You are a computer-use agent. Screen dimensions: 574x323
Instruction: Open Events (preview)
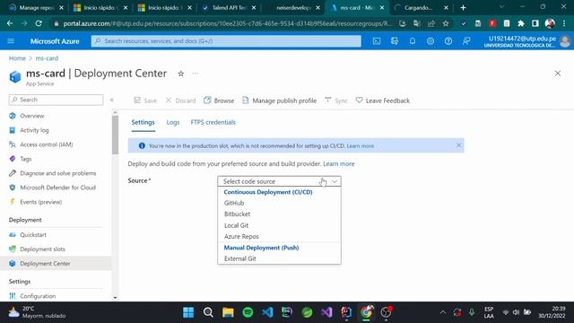[x=40, y=202]
